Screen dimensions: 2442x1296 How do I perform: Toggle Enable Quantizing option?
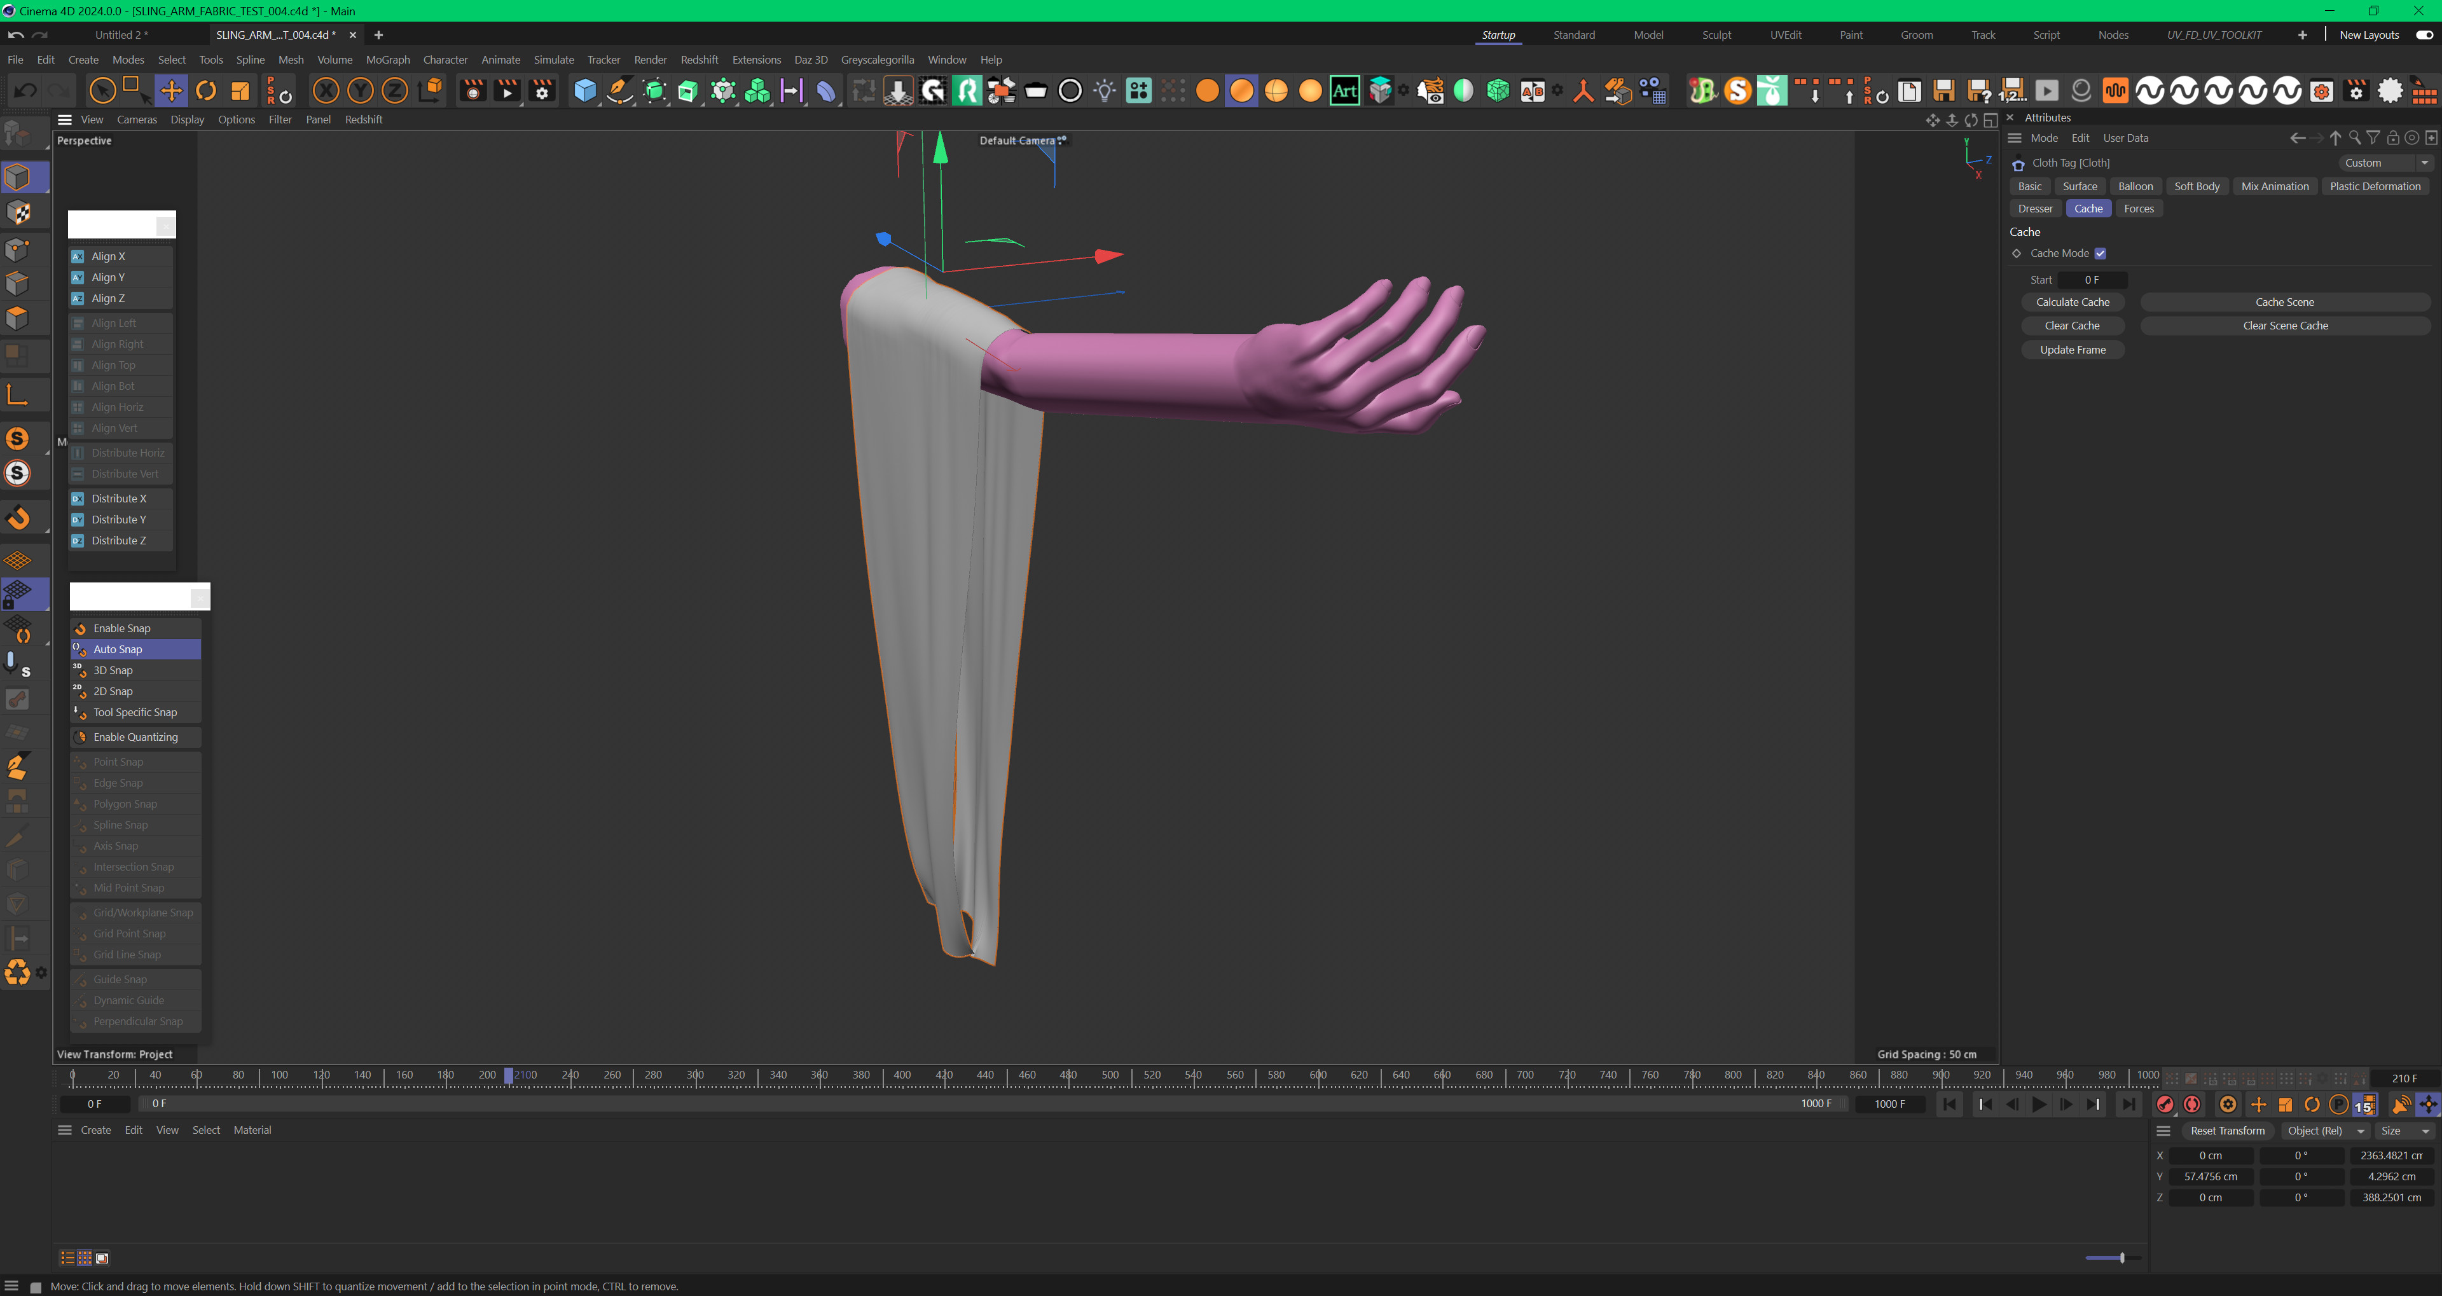click(x=135, y=736)
